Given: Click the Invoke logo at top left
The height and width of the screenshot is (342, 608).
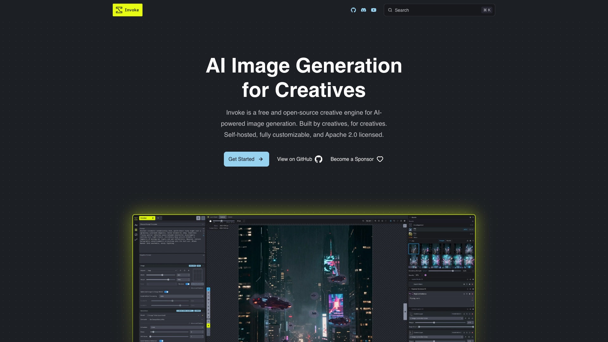Looking at the screenshot, I should [x=128, y=10].
